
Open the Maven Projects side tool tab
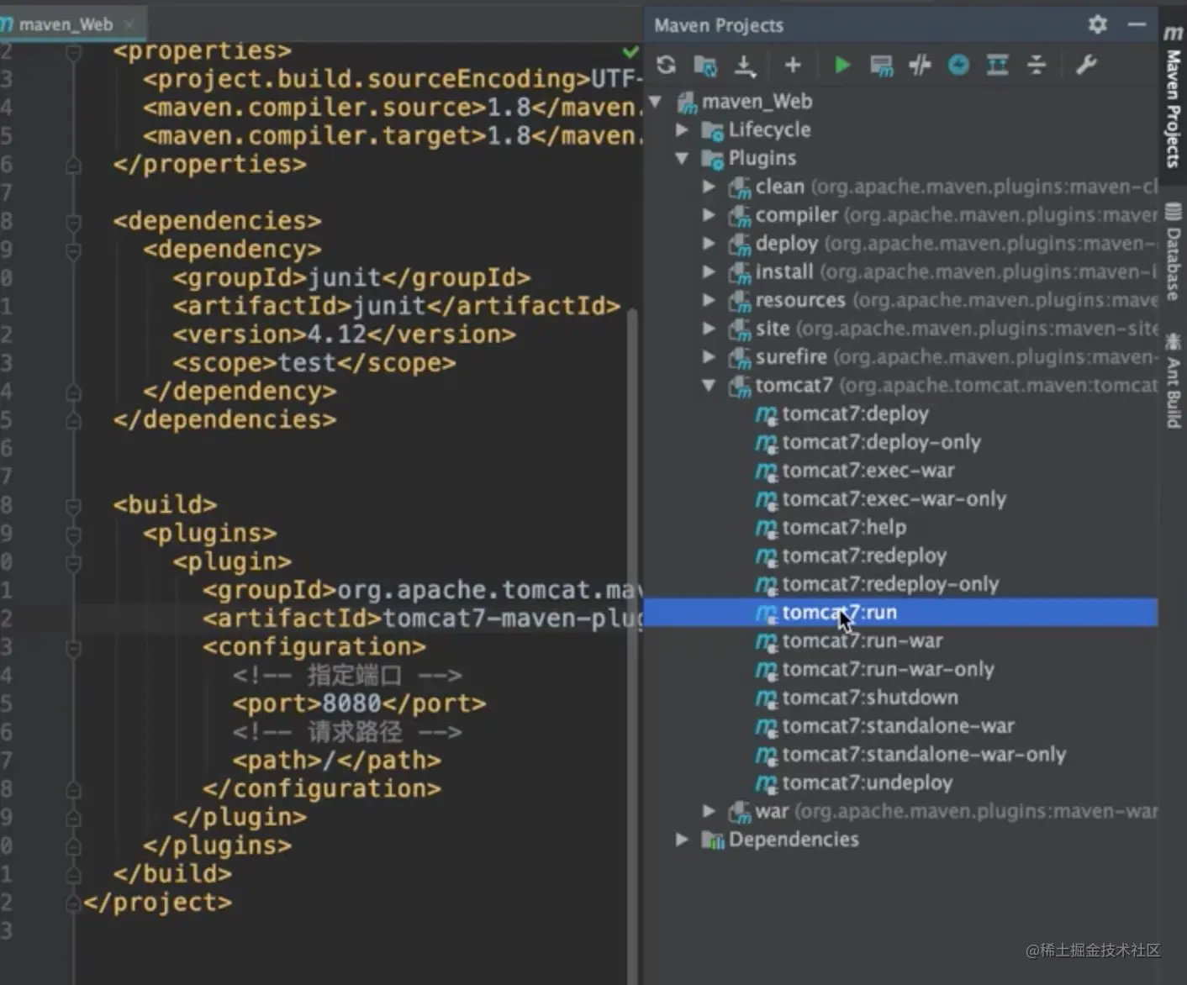tap(1173, 97)
